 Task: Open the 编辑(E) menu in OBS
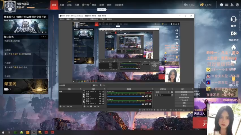pyautogui.click(x=69, y=19)
